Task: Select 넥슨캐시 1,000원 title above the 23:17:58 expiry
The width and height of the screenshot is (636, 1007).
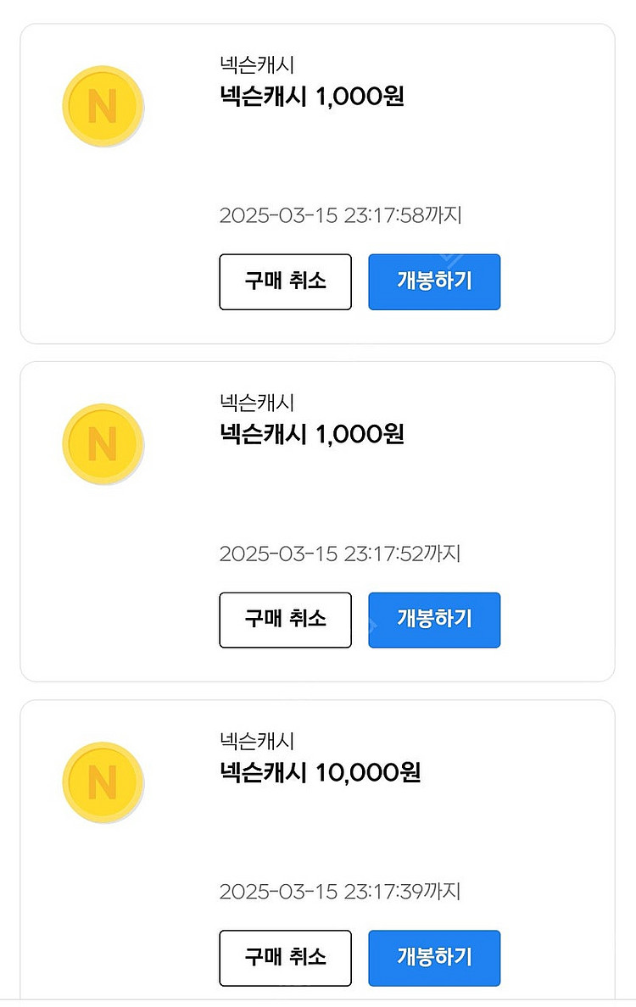Action: tap(311, 96)
